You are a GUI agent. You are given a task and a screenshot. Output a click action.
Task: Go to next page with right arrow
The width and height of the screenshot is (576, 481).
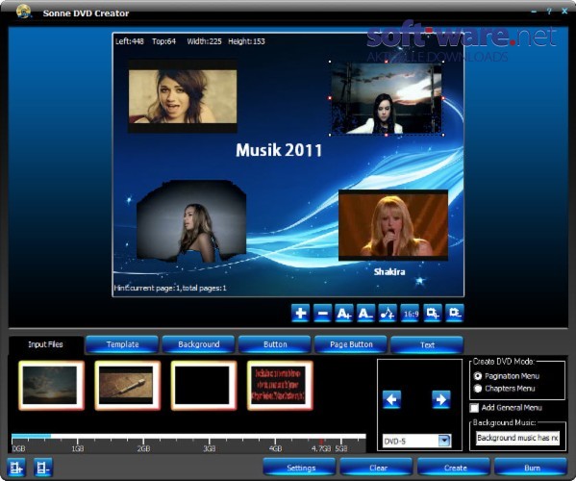coord(441,399)
